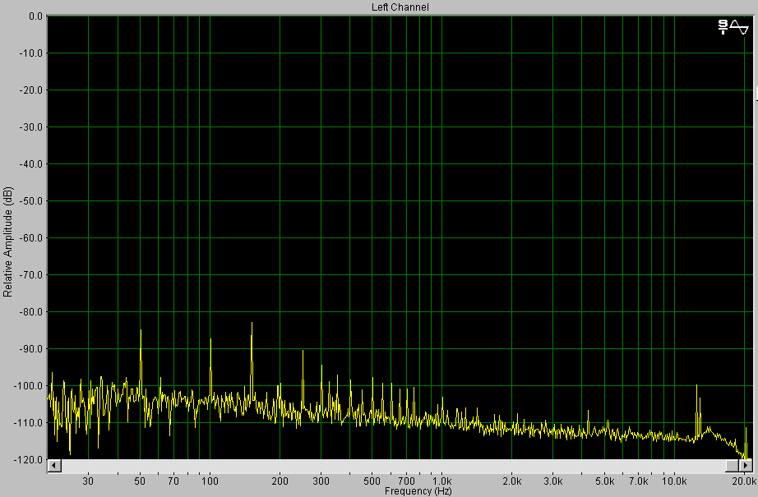Click the left scroll arrow of horizontal scrollbar
Screen dimensions: 758x497
point(53,466)
